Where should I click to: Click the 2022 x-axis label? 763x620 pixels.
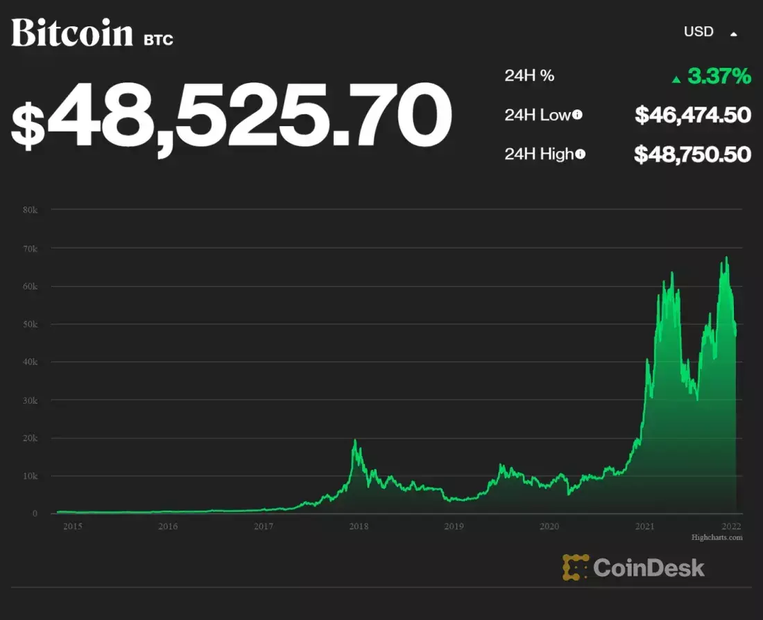pyautogui.click(x=731, y=526)
